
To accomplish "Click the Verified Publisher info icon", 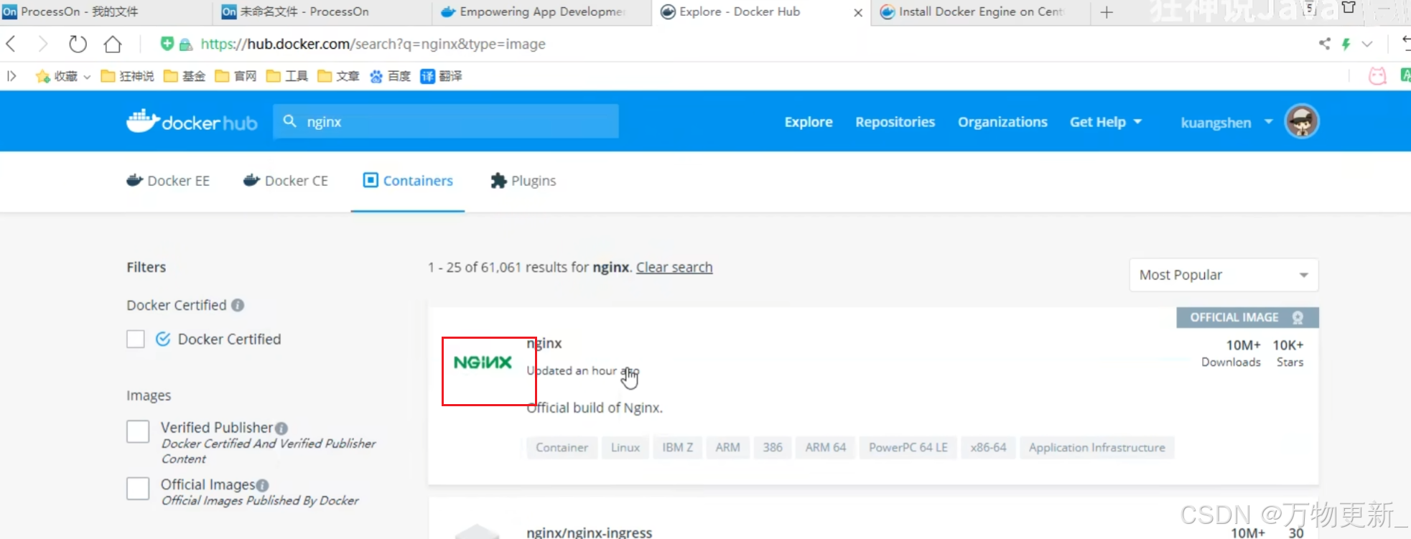I will click(281, 428).
